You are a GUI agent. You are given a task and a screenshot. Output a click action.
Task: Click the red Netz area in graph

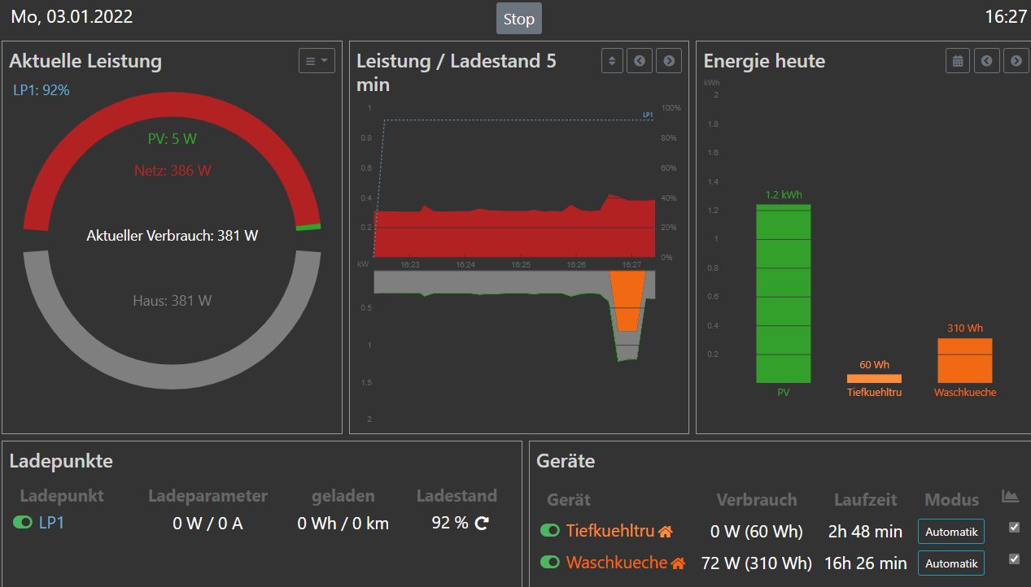tap(513, 234)
